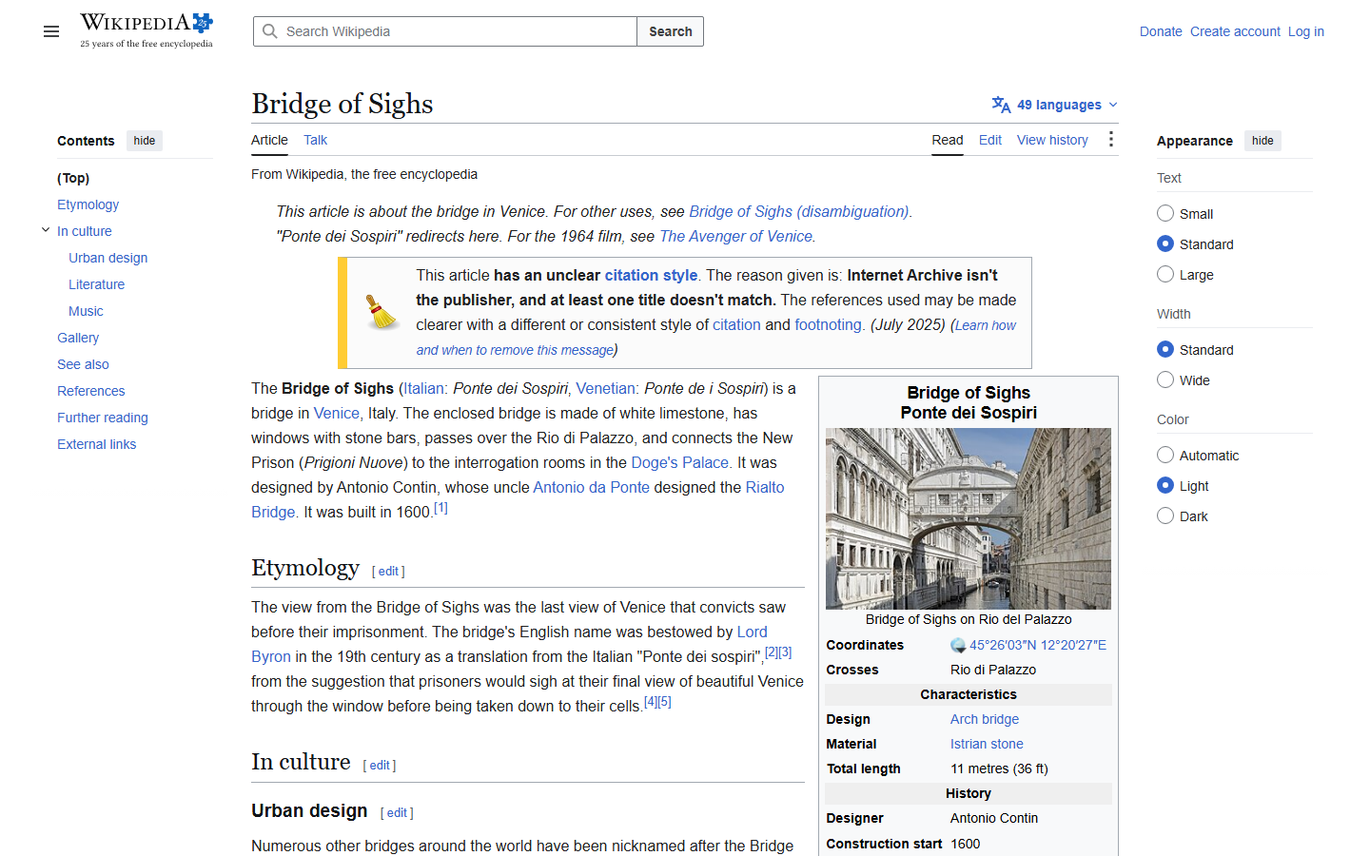Select Dark color mode
The image size is (1370, 856).
(x=1165, y=516)
